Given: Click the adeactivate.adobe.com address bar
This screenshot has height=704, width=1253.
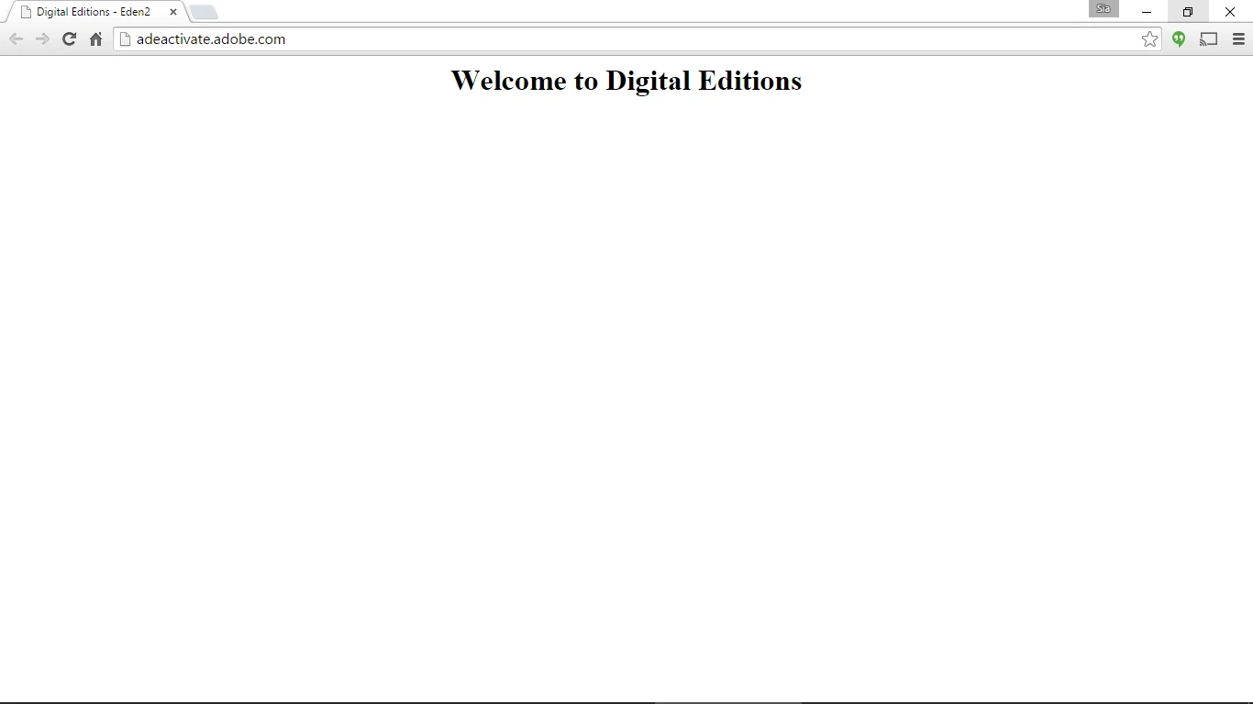Looking at the screenshot, I should tap(638, 38).
